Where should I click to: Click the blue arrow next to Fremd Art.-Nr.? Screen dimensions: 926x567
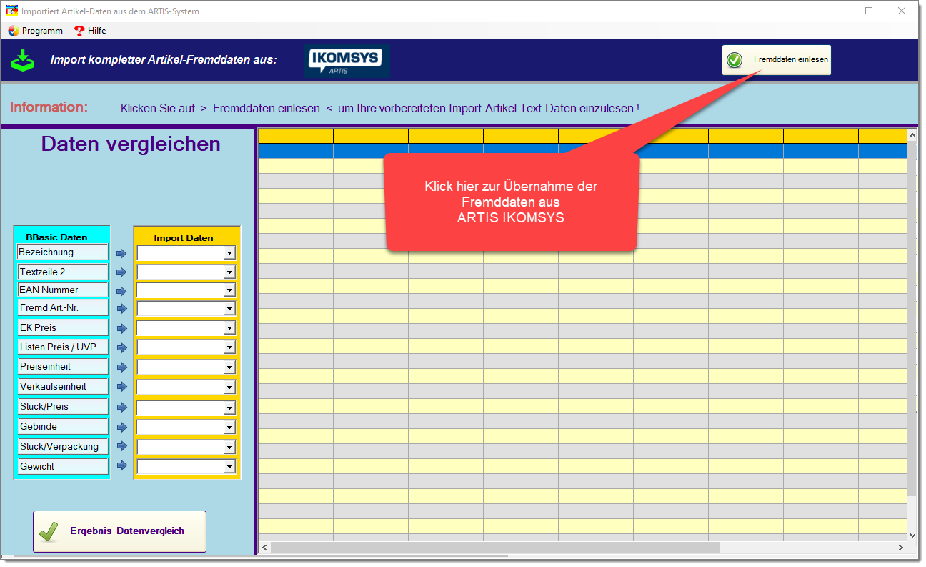pyautogui.click(x=121, y=309)
